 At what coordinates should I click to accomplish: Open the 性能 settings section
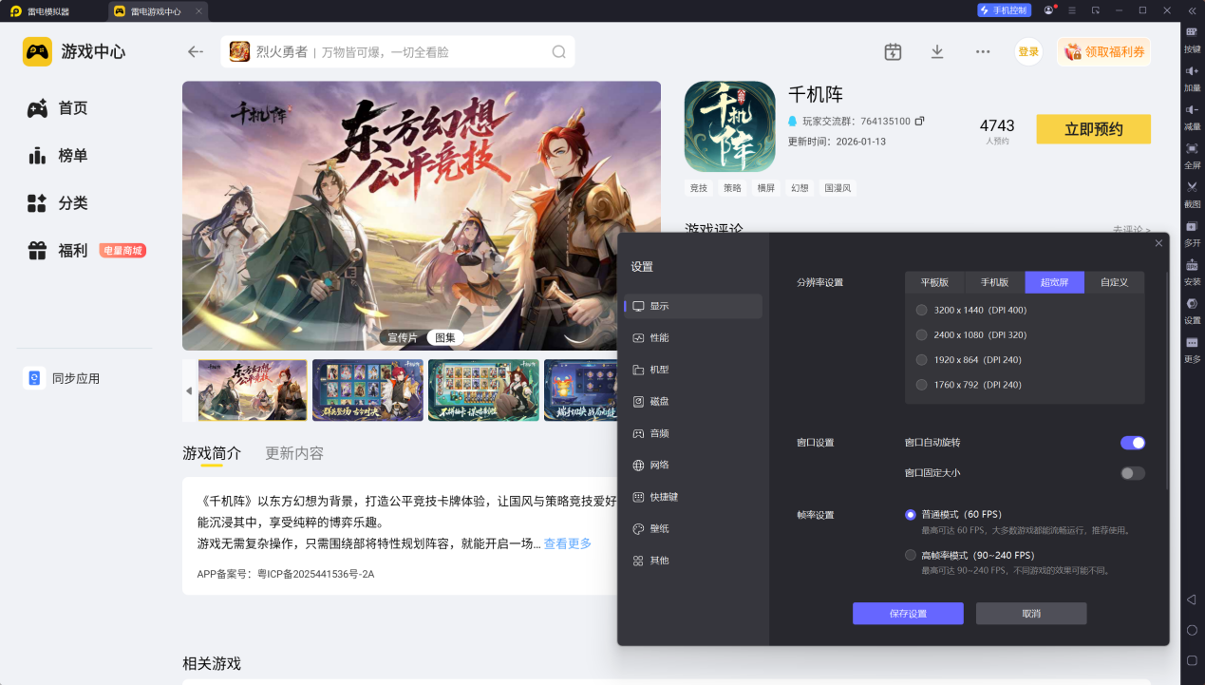693,337
